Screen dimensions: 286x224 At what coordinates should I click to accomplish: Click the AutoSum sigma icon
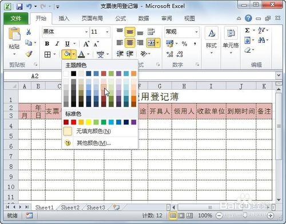tap(247, 30)
